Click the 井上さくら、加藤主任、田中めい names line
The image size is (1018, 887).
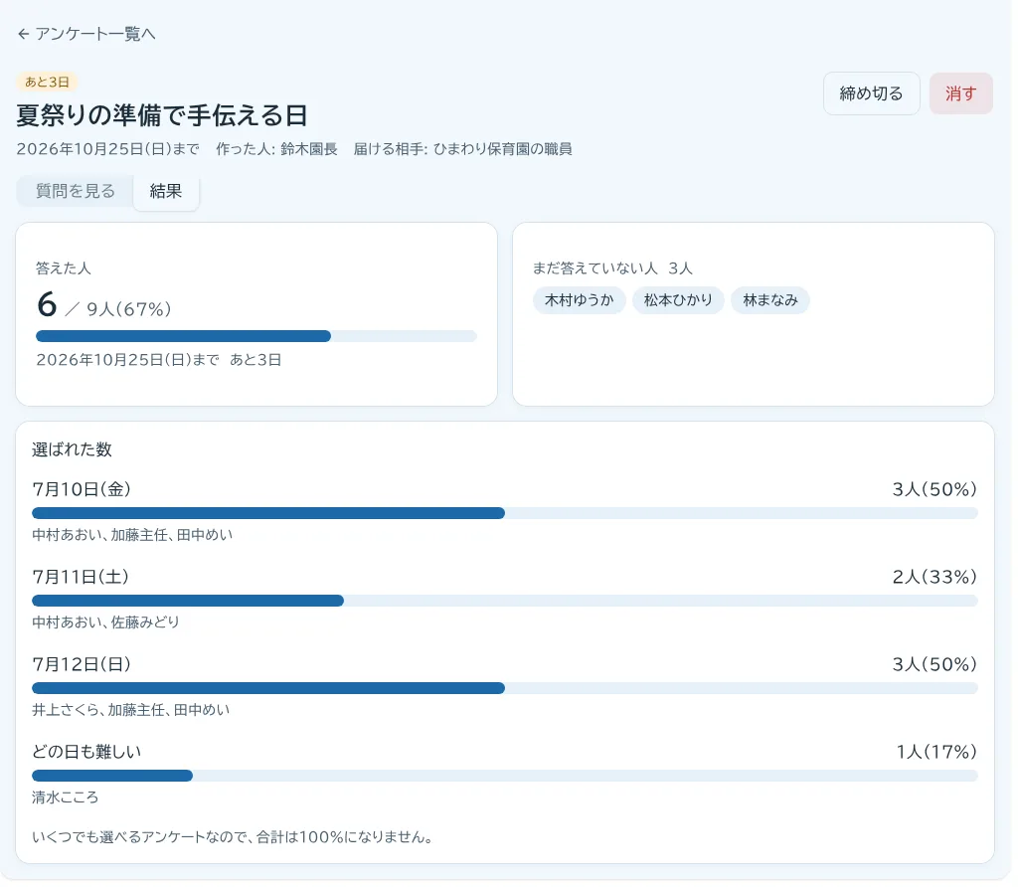click(x=131, y=710)
